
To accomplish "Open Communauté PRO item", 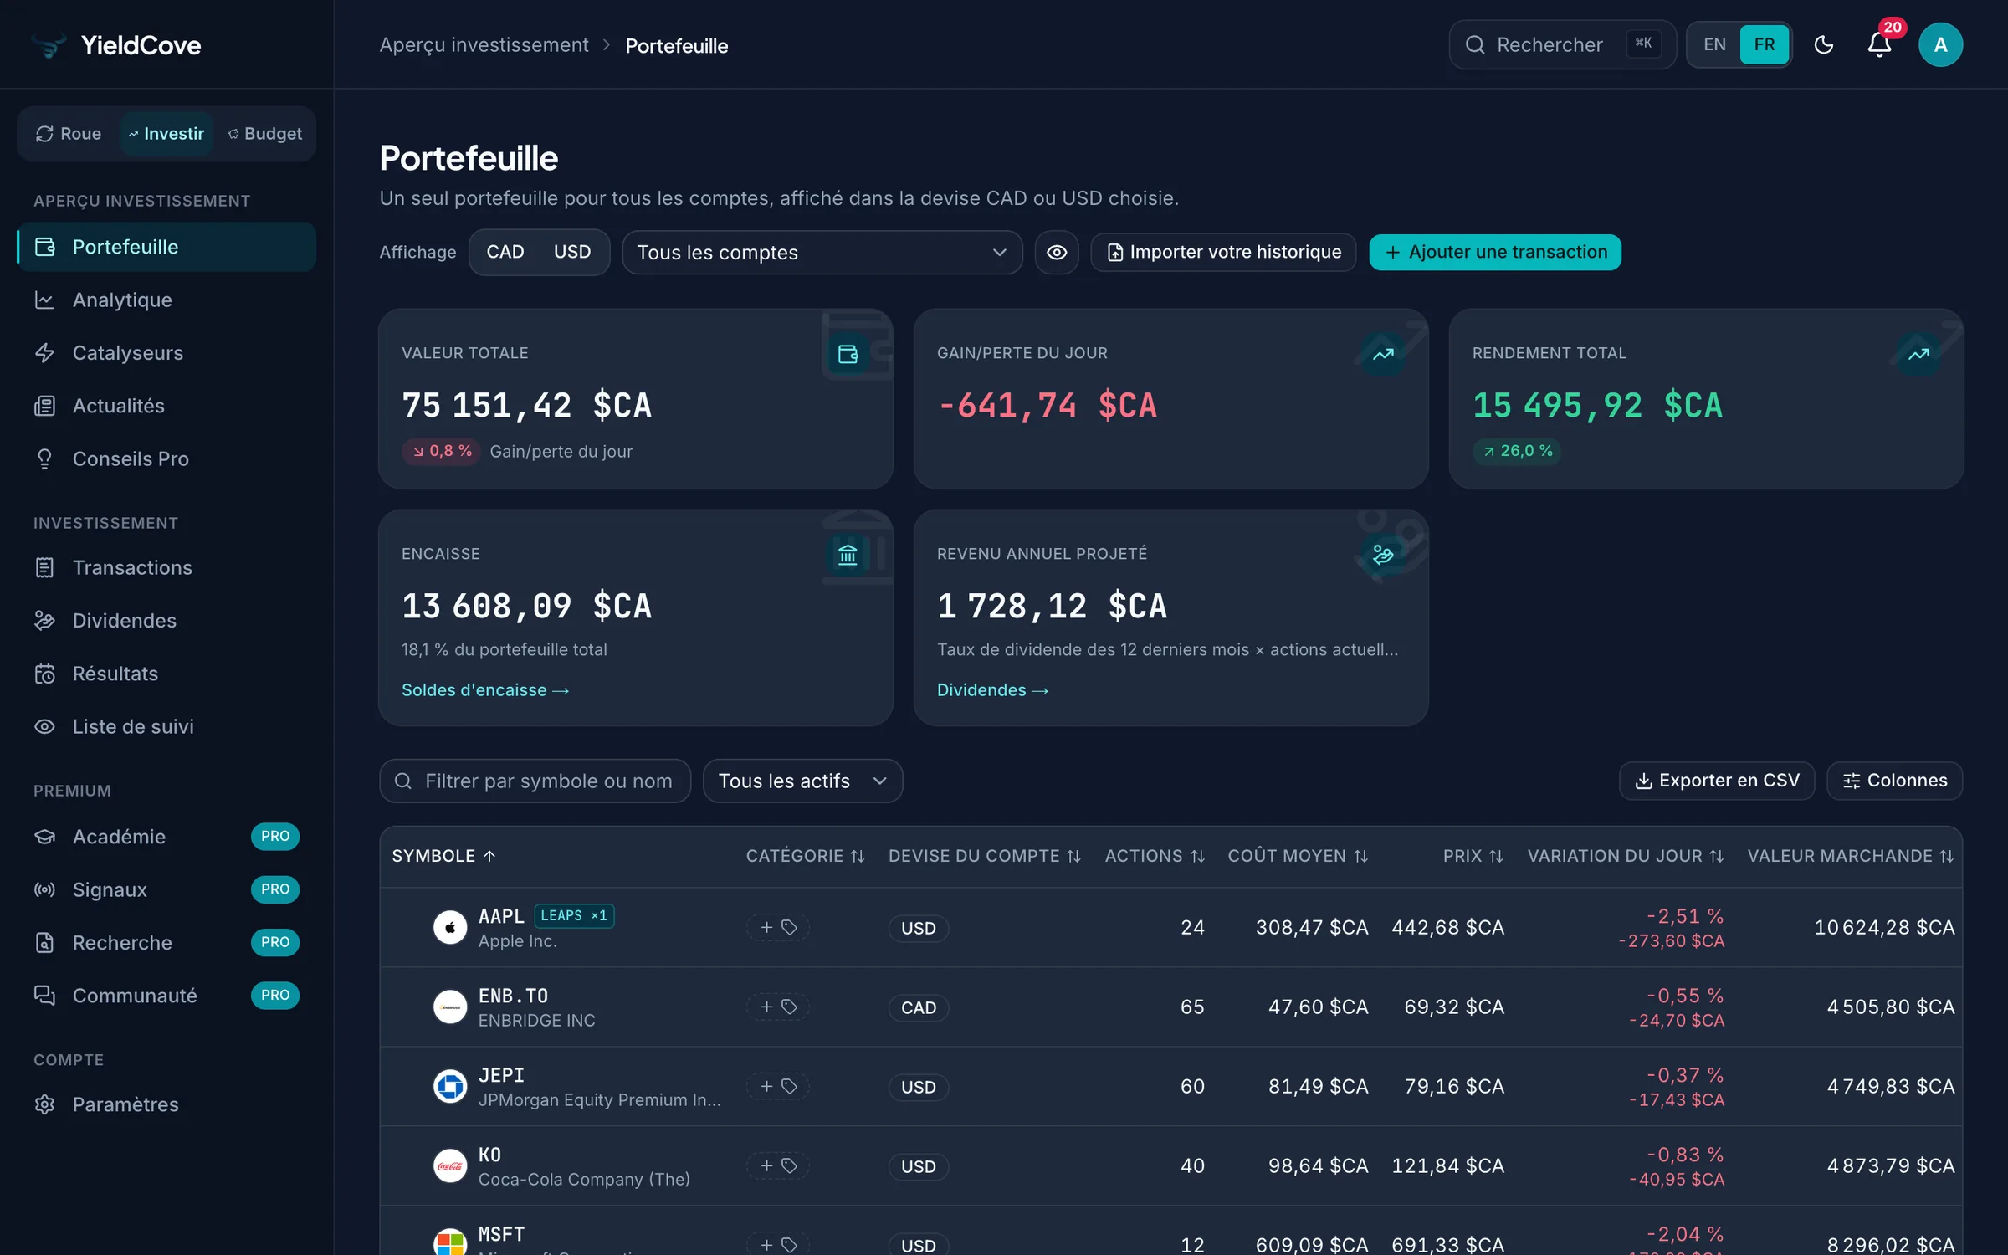I will pyautogui.click(x=166, y=996).
